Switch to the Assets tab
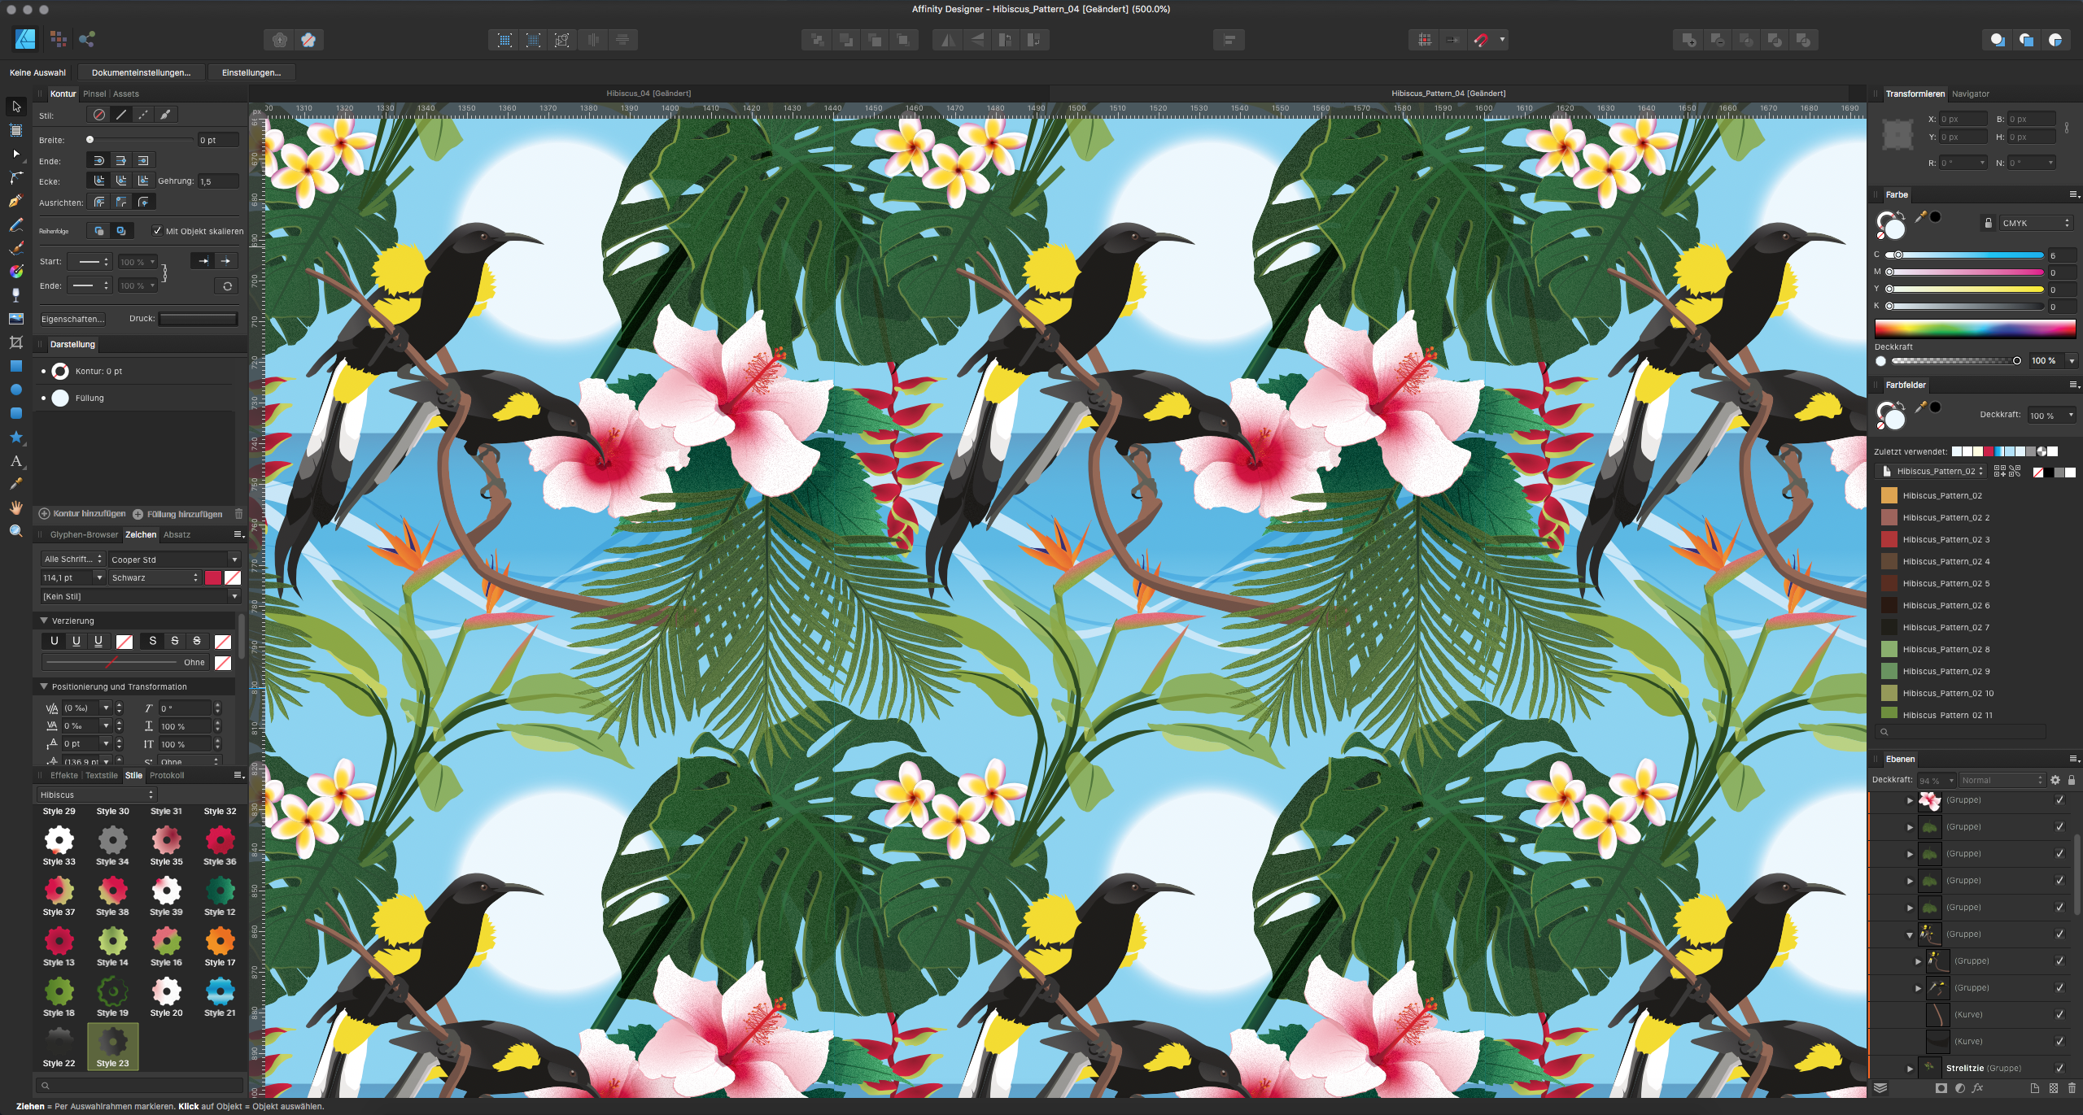 (126, 94)
